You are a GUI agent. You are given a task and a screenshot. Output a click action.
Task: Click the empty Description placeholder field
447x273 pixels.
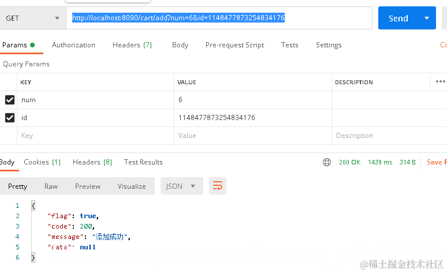click(389, 136)
